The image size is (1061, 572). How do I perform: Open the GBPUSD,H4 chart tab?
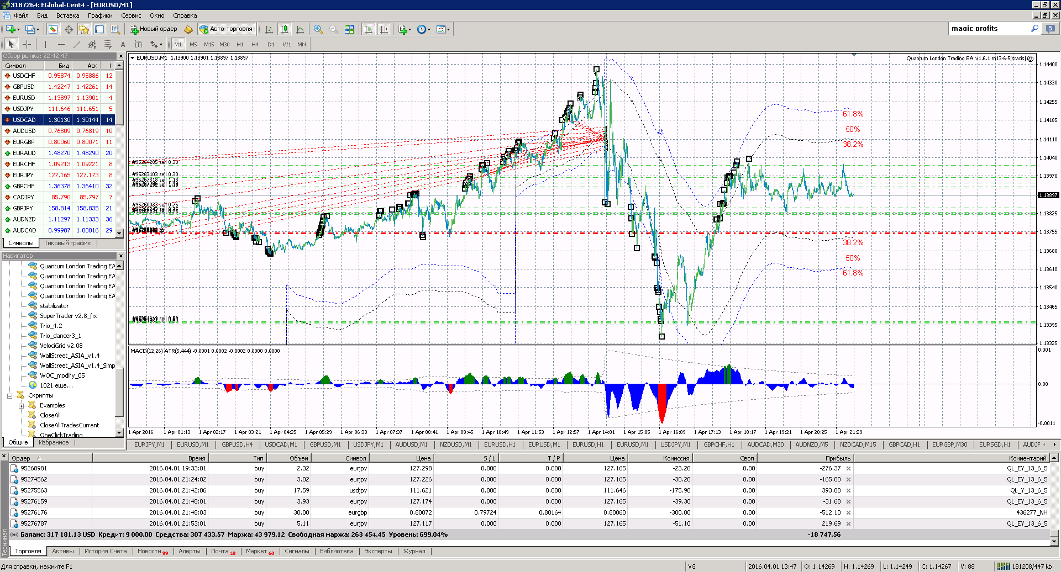coord(237,444)
